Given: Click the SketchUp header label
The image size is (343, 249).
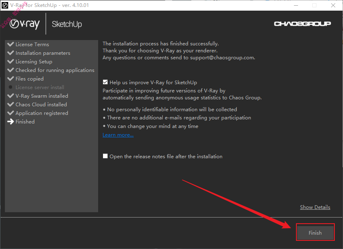Looking at the screenshot, I should [67, 24].
